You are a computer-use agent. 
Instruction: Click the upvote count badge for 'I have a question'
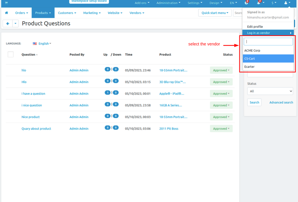pyautogui.click(x=108, y=93)
